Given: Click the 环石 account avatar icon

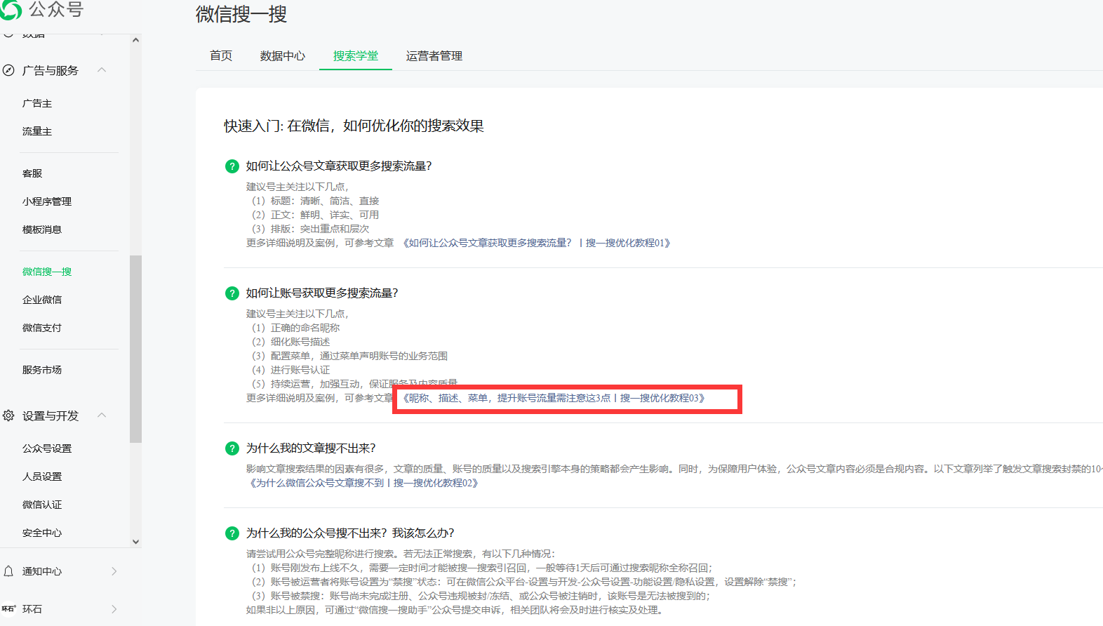Looking at the screenshot, I should click(x=8, y=609).
